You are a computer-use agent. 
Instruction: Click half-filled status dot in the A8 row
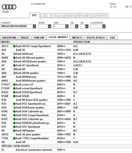point(14,69)
